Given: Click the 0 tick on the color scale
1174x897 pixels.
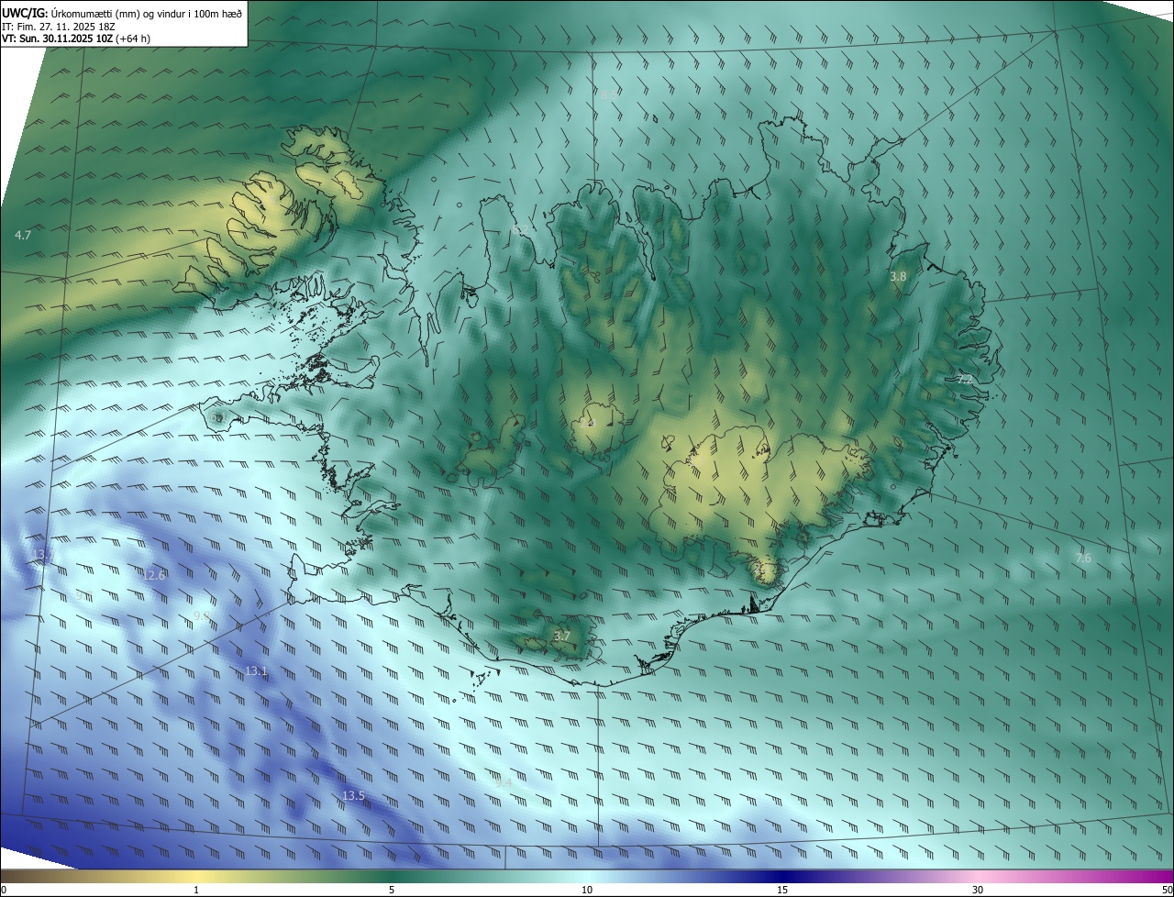Looking at the screenshot, I should pyautogui.click(x=4, y=890).
